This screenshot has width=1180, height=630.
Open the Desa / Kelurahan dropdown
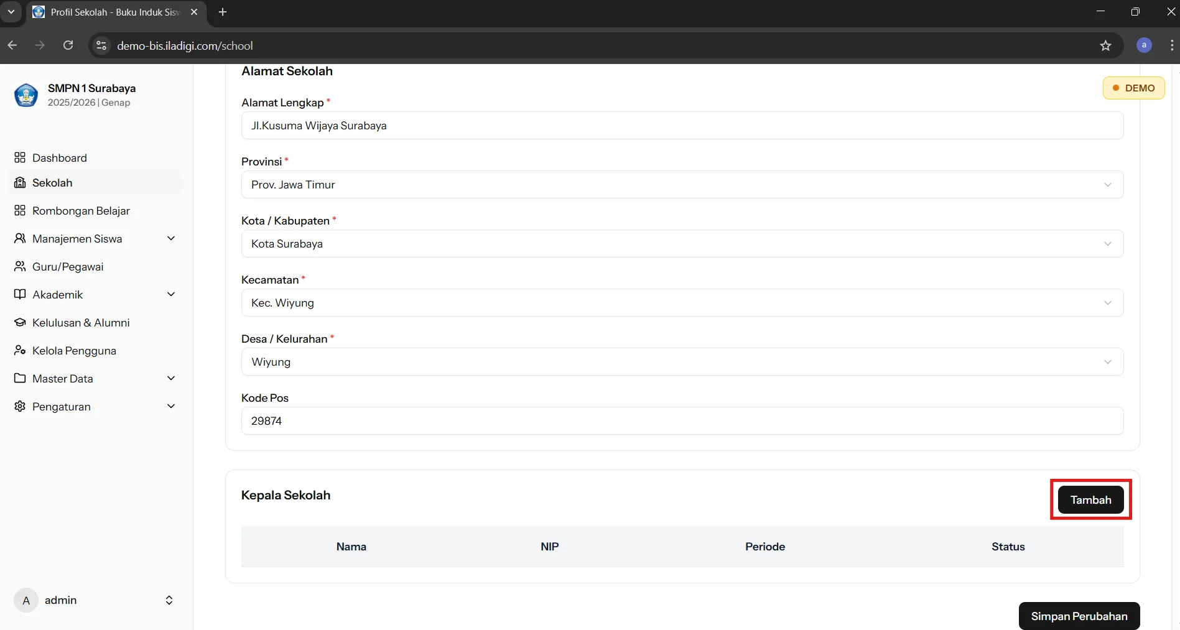tap(682, 362)
